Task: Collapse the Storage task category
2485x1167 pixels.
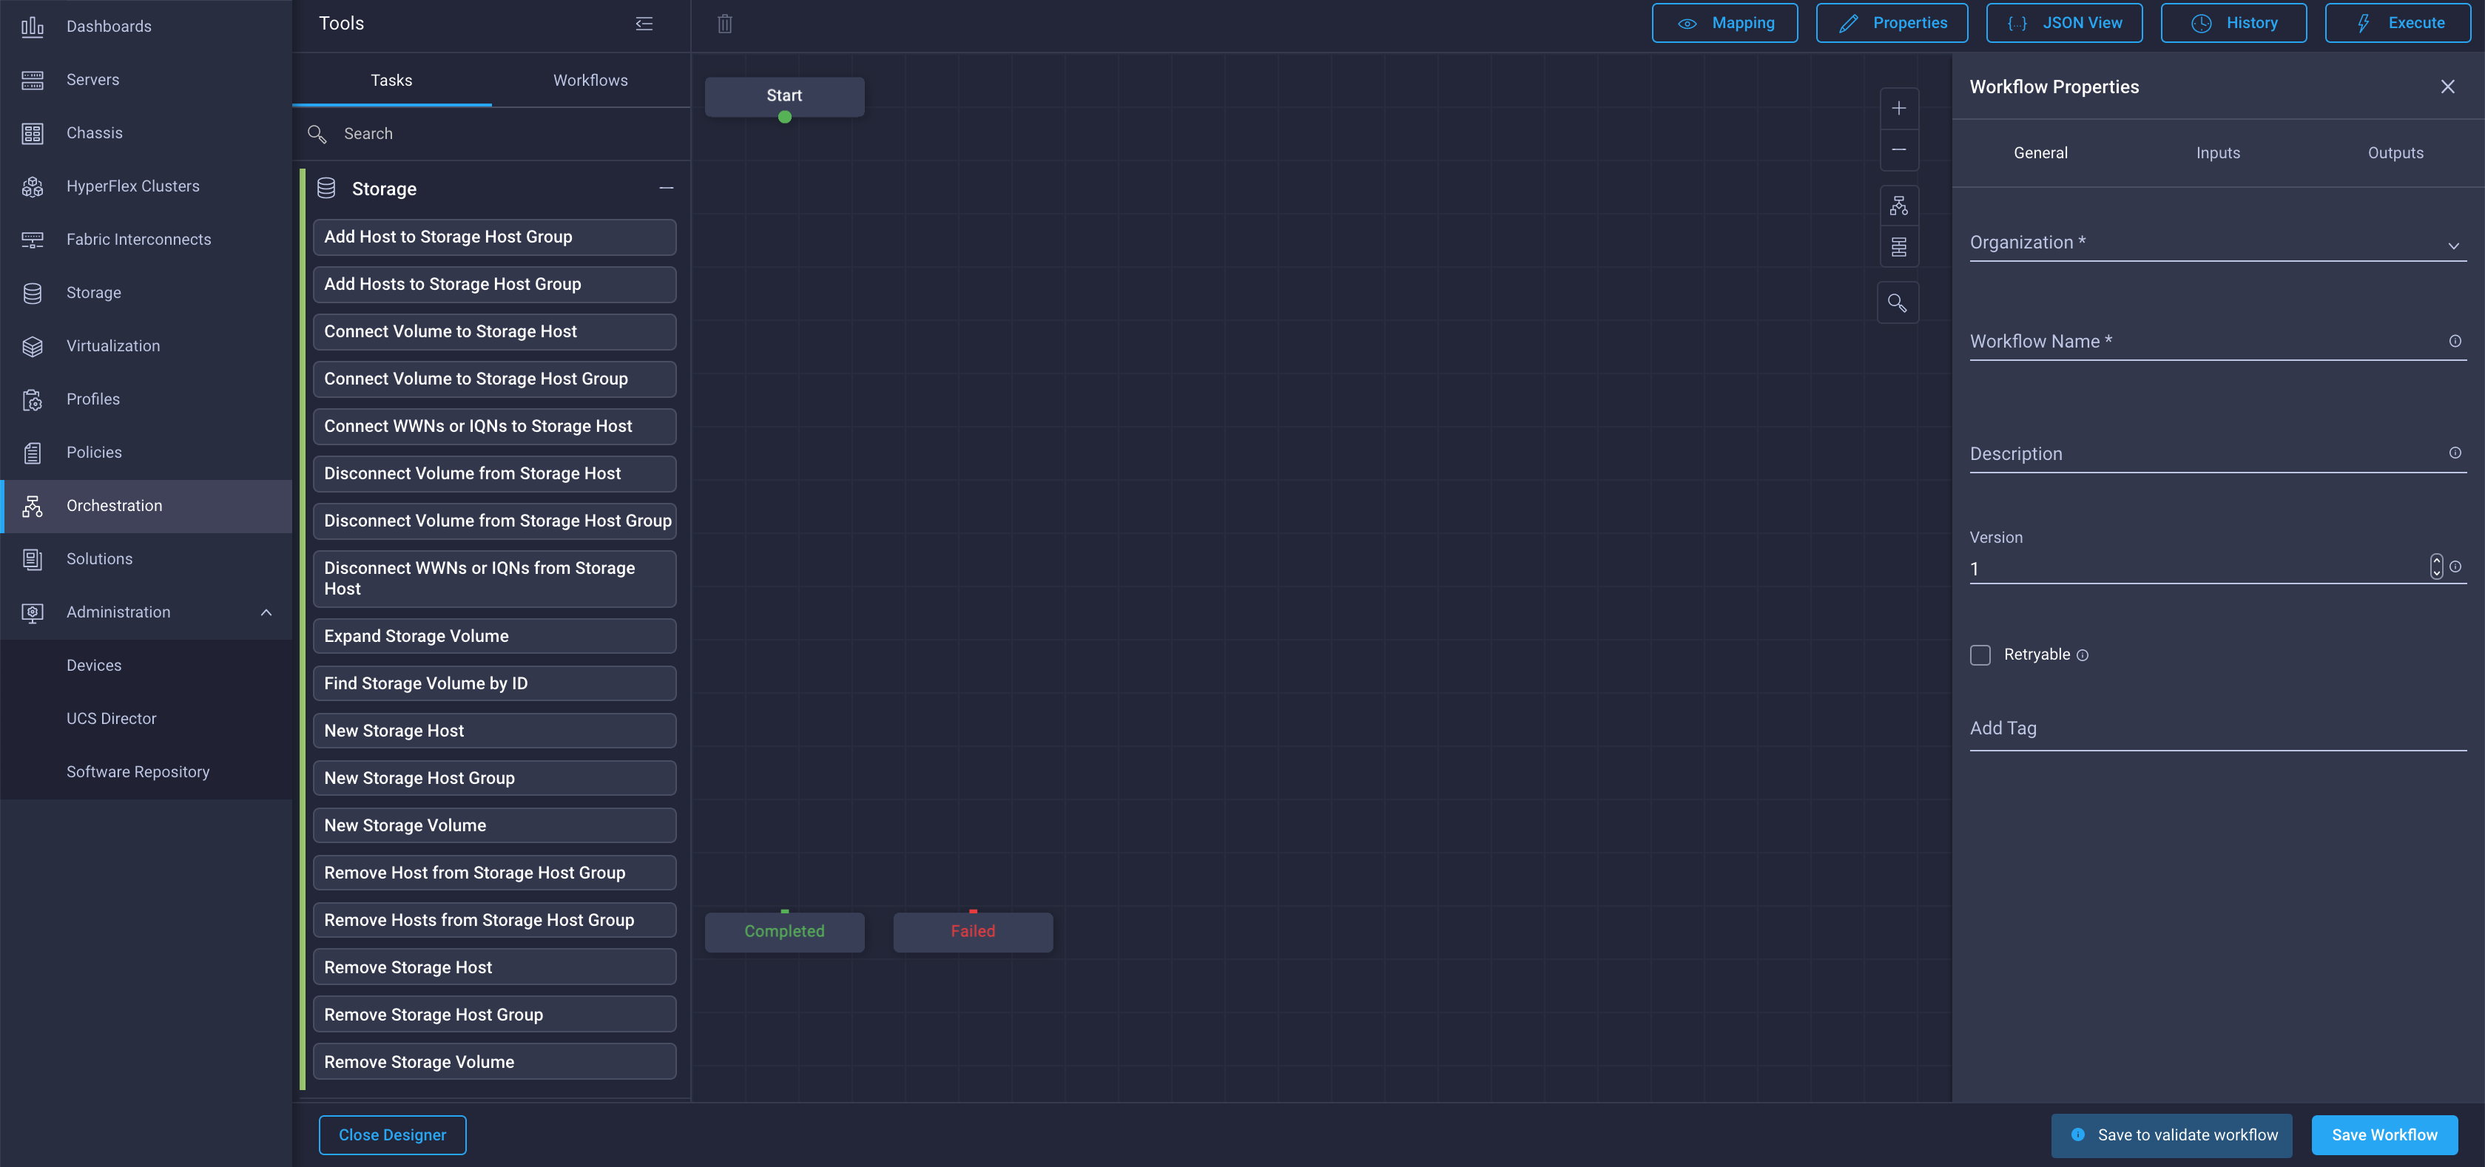Action: [666, 188]
